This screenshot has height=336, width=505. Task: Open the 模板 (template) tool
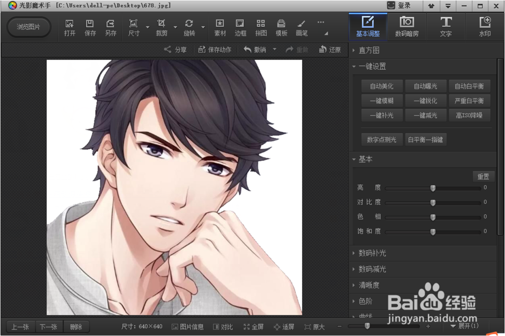[x=281, y=28]
